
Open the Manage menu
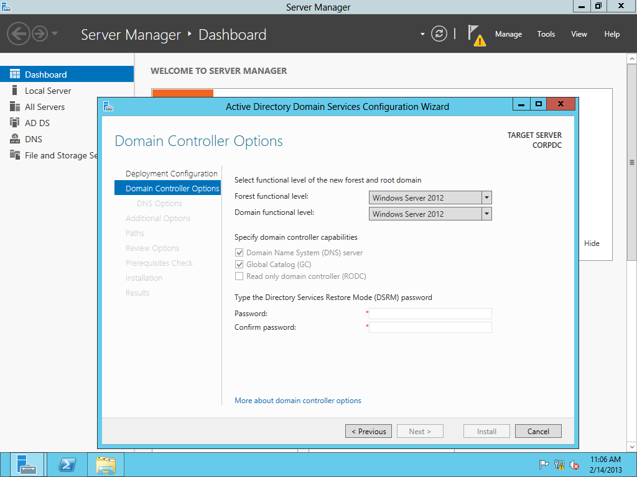click(x=508, y=34)
